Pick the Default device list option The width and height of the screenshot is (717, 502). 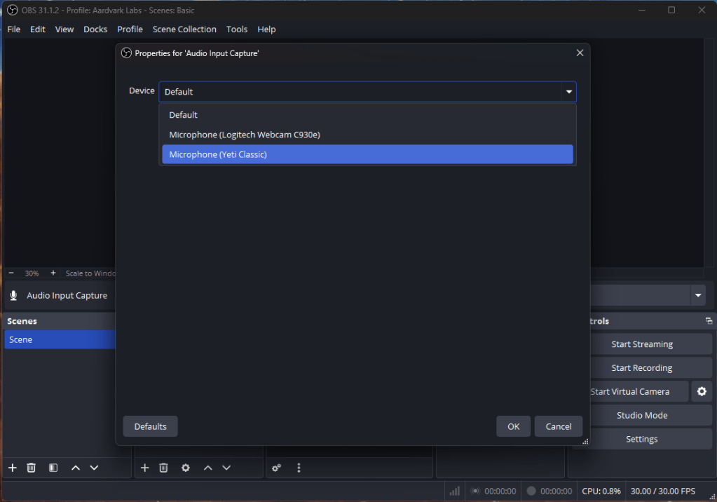click(367, 115)
